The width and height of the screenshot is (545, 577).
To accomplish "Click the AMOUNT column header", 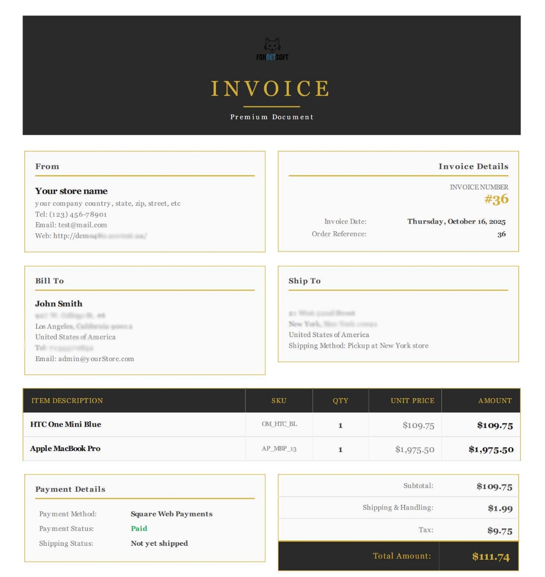I will point(495,401).
